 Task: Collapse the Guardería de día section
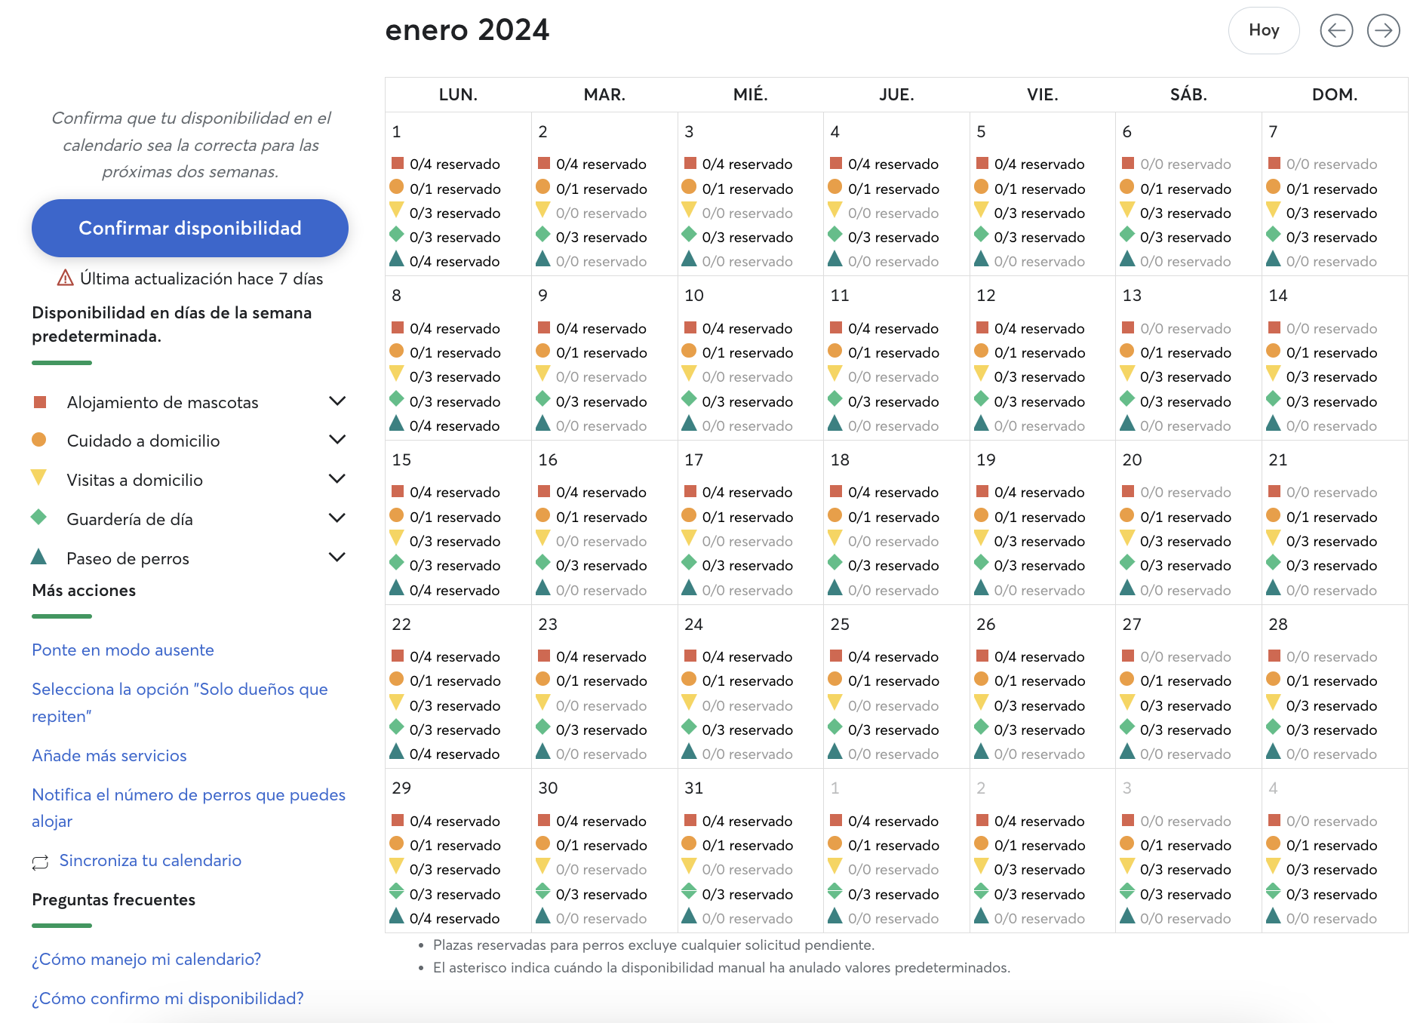coord(337,518)
